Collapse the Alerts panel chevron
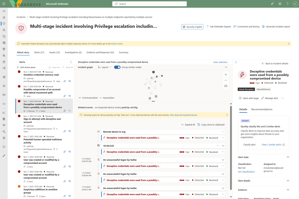The width and height of the screenshot is (299, 199). point(71,62)
